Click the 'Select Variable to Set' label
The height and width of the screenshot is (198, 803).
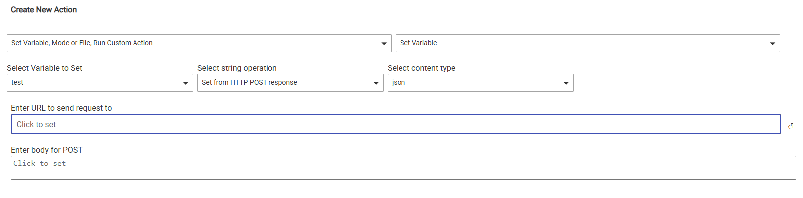pos(44,68)
